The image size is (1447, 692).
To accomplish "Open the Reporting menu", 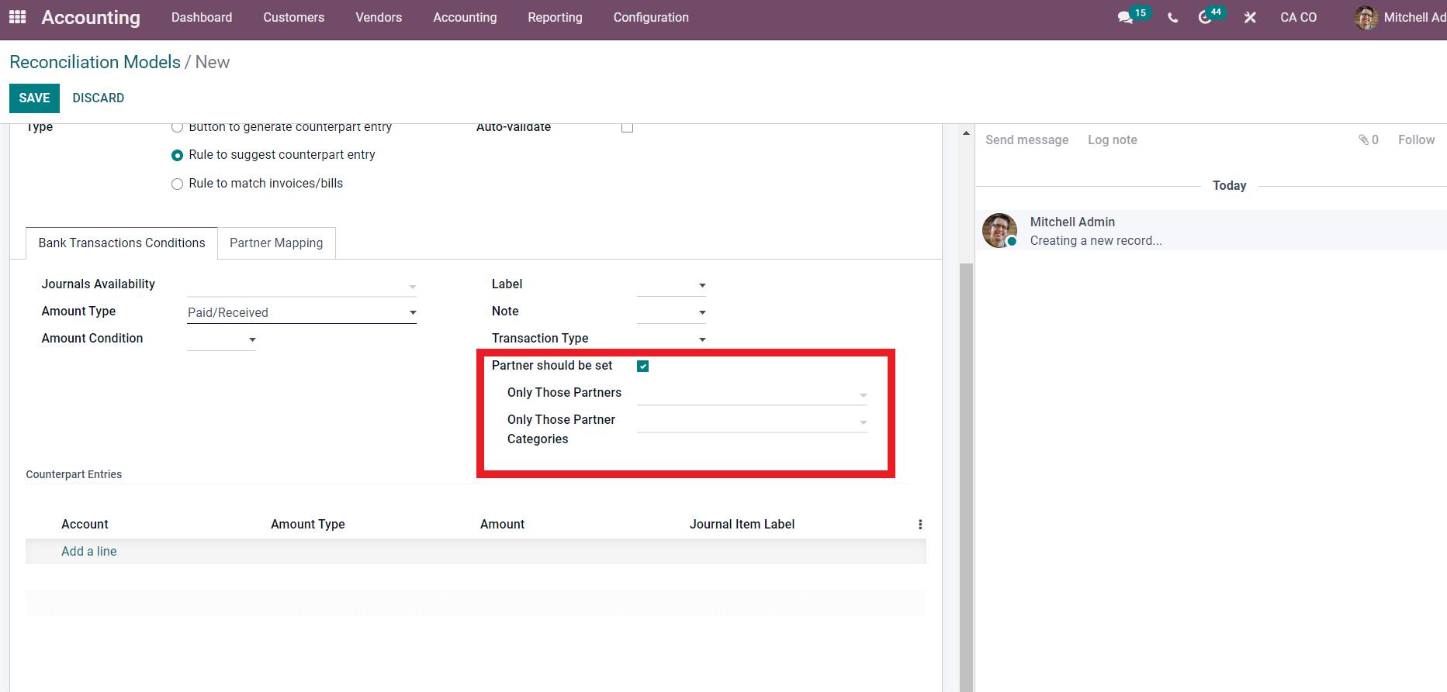I will (555, 17).
